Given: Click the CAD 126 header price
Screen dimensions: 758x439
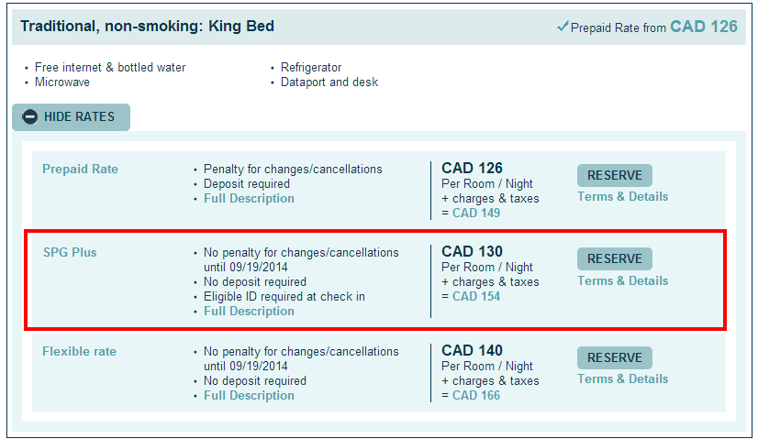Looking at the screenshot, I should [704, 27].
